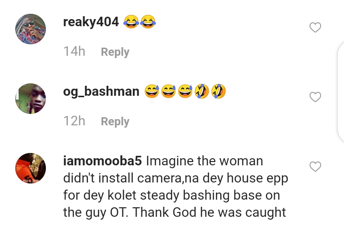Viewport: 344px width, 233px height.
Task: Go to og_bashman's profile via username
Action: click(101, 91)
